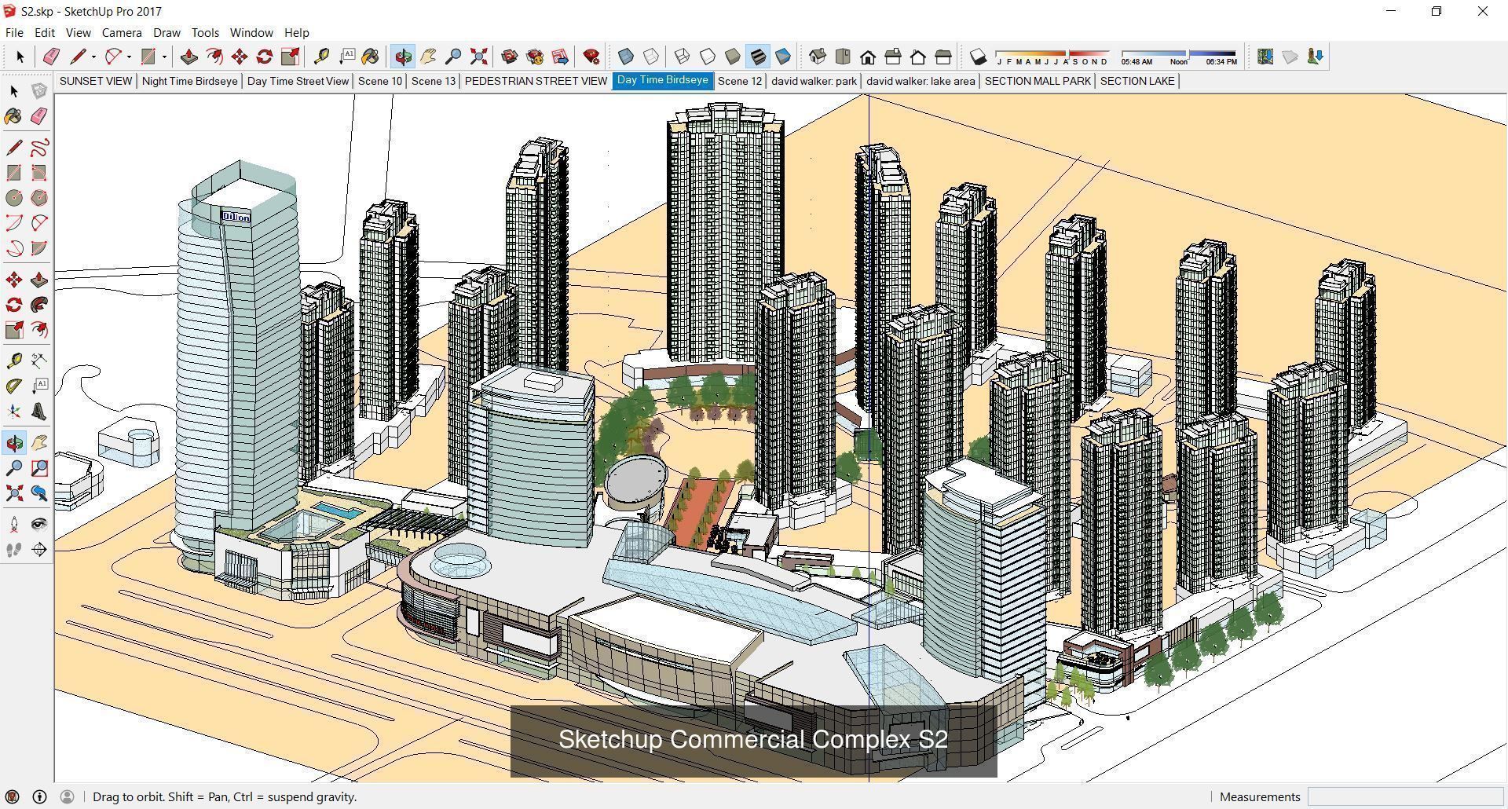Open the Draw menu
The width and height of the screenshot is (1508, 809).
coord(167,32)
